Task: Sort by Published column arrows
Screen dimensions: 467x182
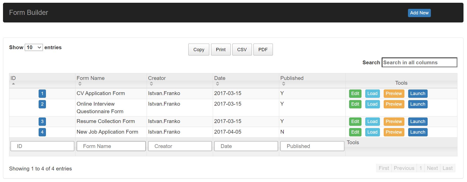Action: tap(283, 84)
